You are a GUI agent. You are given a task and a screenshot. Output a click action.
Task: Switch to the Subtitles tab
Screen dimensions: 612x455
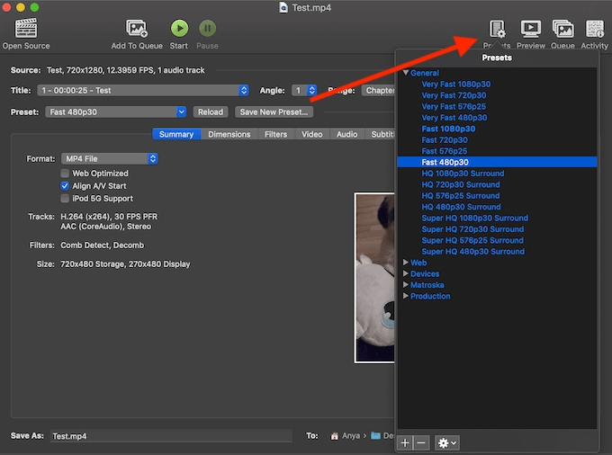click(381, 134)
